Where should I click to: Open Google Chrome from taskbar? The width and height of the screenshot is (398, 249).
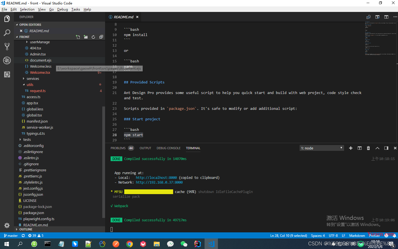130,244
